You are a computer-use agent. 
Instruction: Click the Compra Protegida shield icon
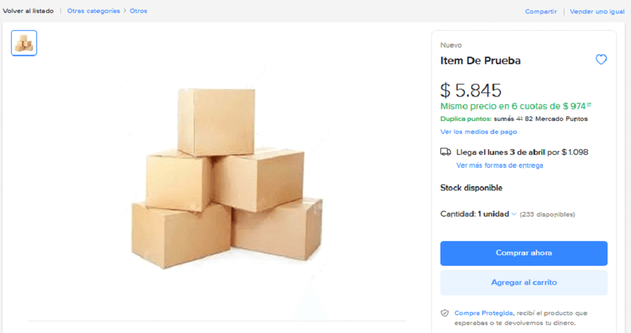[445, 313]
